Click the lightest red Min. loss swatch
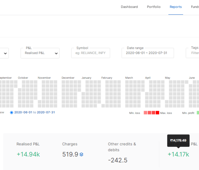Image resolution: width=199 pixels, height=170 pixels. (146, 113)
